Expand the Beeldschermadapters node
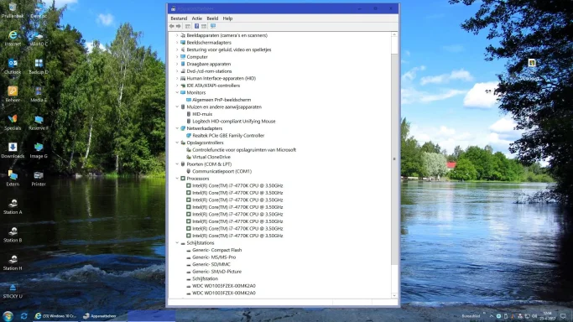Screen dimensions: 573x322 coord(177,43)
